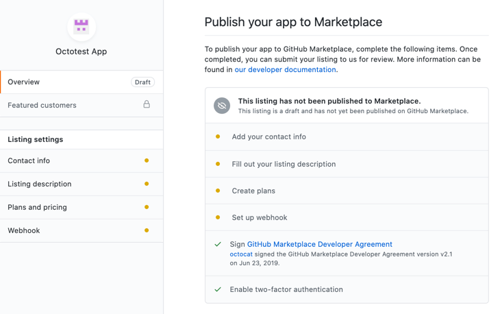Click 'This listing is a draft' subtext
The image size is (500, 314).
353,111
